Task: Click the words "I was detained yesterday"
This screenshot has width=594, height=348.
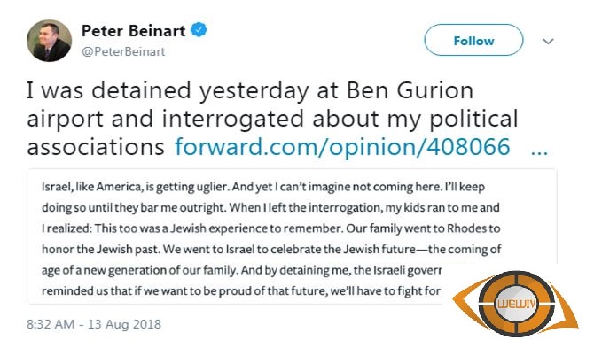Action: click(167, 91)
